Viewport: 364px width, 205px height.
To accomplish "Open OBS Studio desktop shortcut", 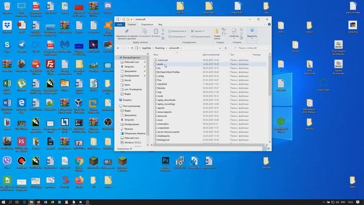I will (108, 124).
